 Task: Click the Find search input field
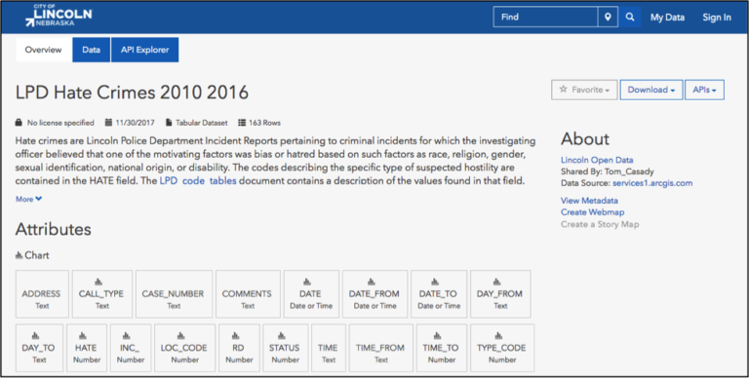tap(545, 17)
